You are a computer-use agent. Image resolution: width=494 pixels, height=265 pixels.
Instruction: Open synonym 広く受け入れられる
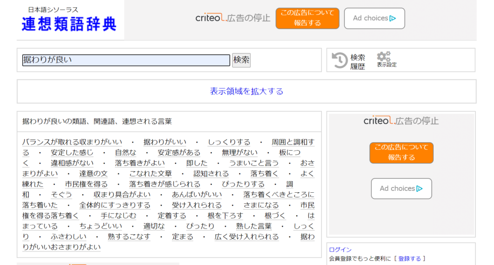point(247,237)
